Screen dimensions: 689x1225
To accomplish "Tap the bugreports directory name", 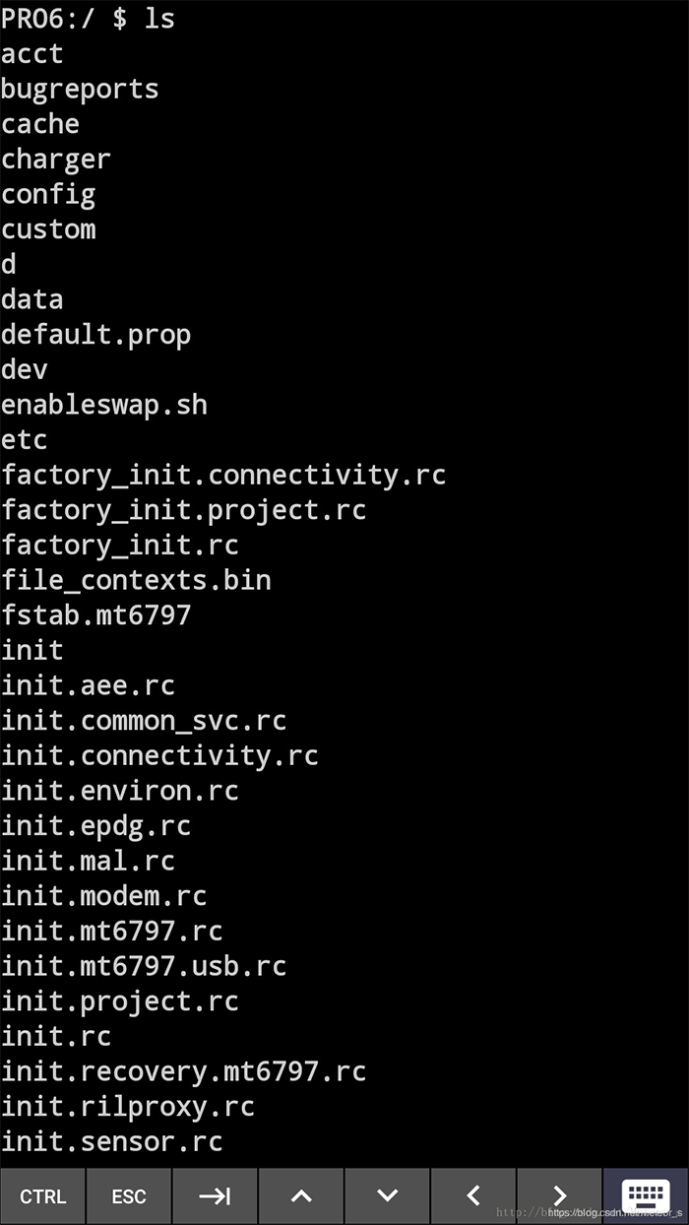I will point(80,88).
